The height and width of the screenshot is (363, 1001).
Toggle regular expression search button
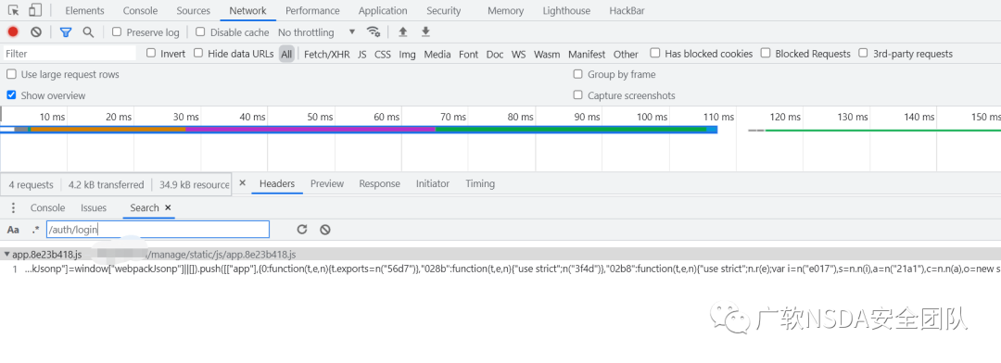pos(36,229)
